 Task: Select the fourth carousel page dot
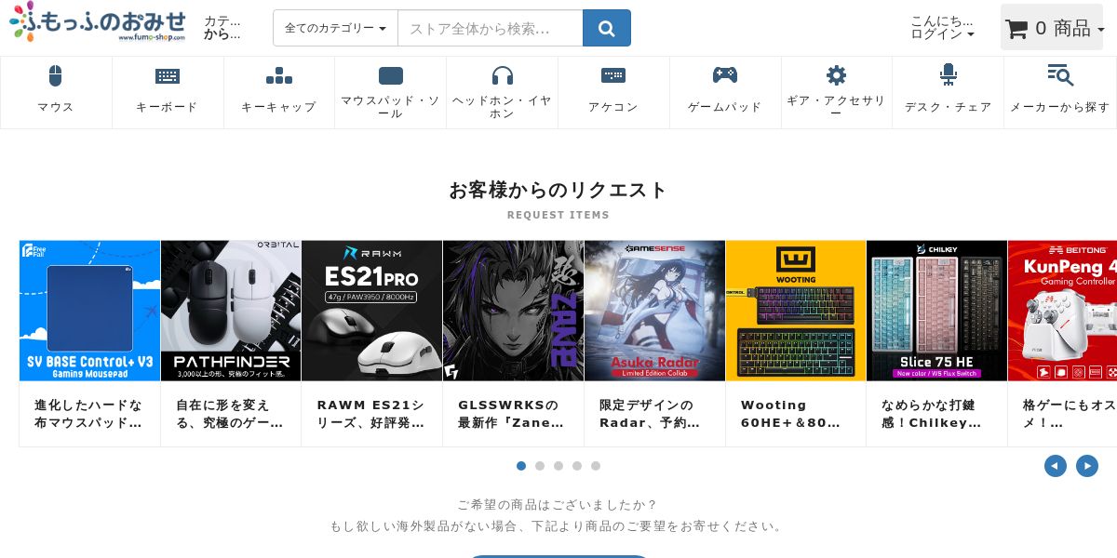(x=577, y=466)
